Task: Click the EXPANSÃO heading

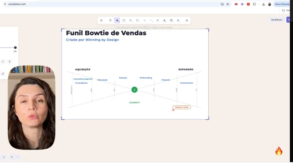Action: click(186, 69)
